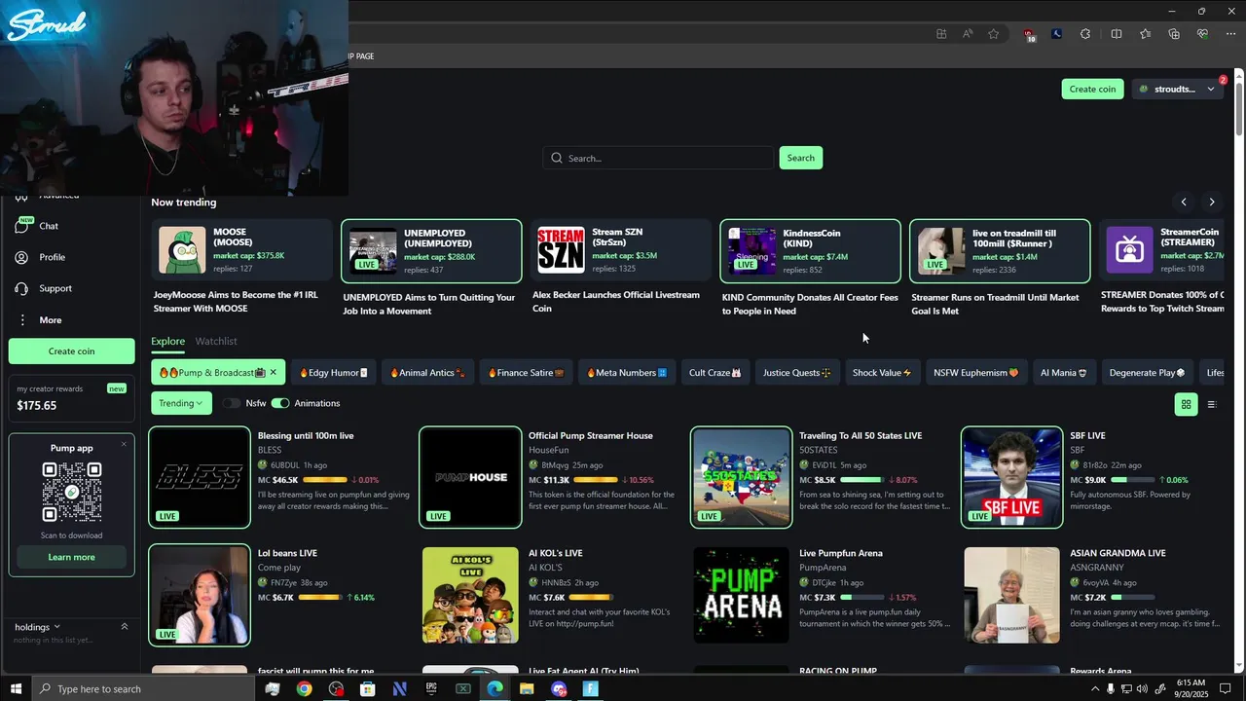Screen dimensions: 1246x701
Task: Open browser Extensions puzzle icon
Action: point(1085,34)
